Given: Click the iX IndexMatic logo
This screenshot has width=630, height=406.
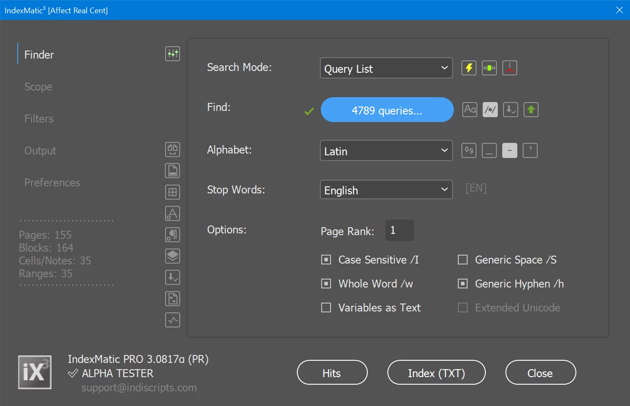Looking at the screenshot, I should (35, 372).
